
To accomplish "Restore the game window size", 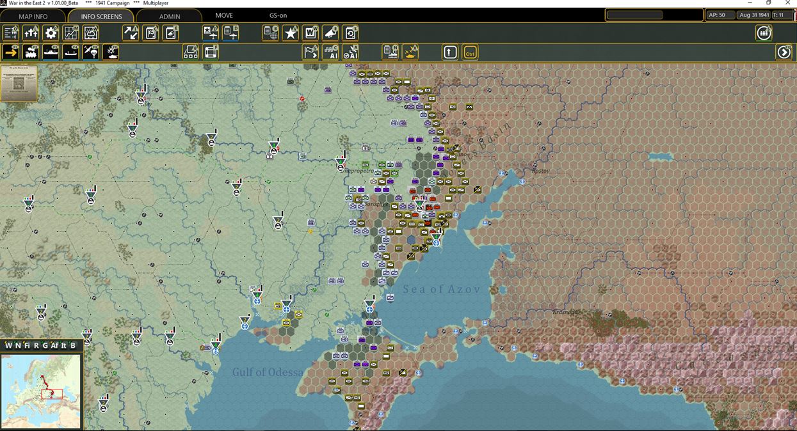I will pyautogui.click(x=769, y=3).
